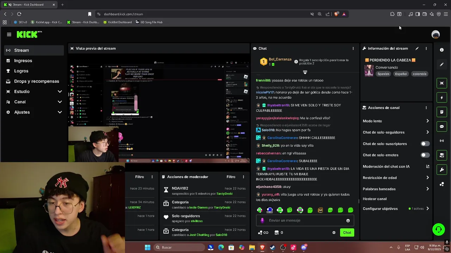Screen dimensions: 451x253
Task: Open Chat panel three-dot menu
Action: point(353,48)
